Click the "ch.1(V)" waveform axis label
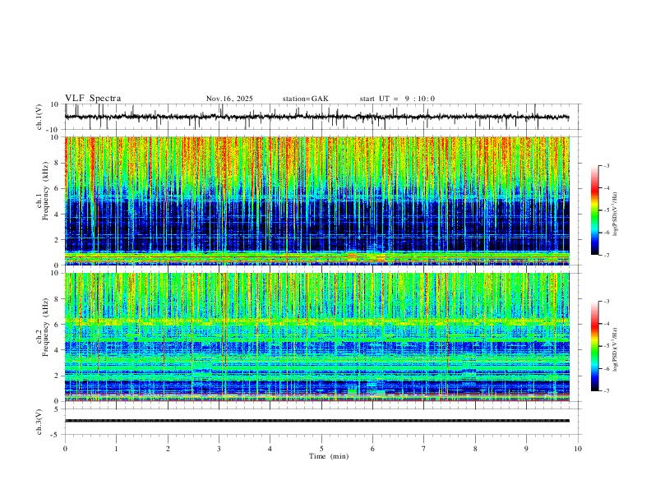 pyautogui.click(x=39, y=117)
